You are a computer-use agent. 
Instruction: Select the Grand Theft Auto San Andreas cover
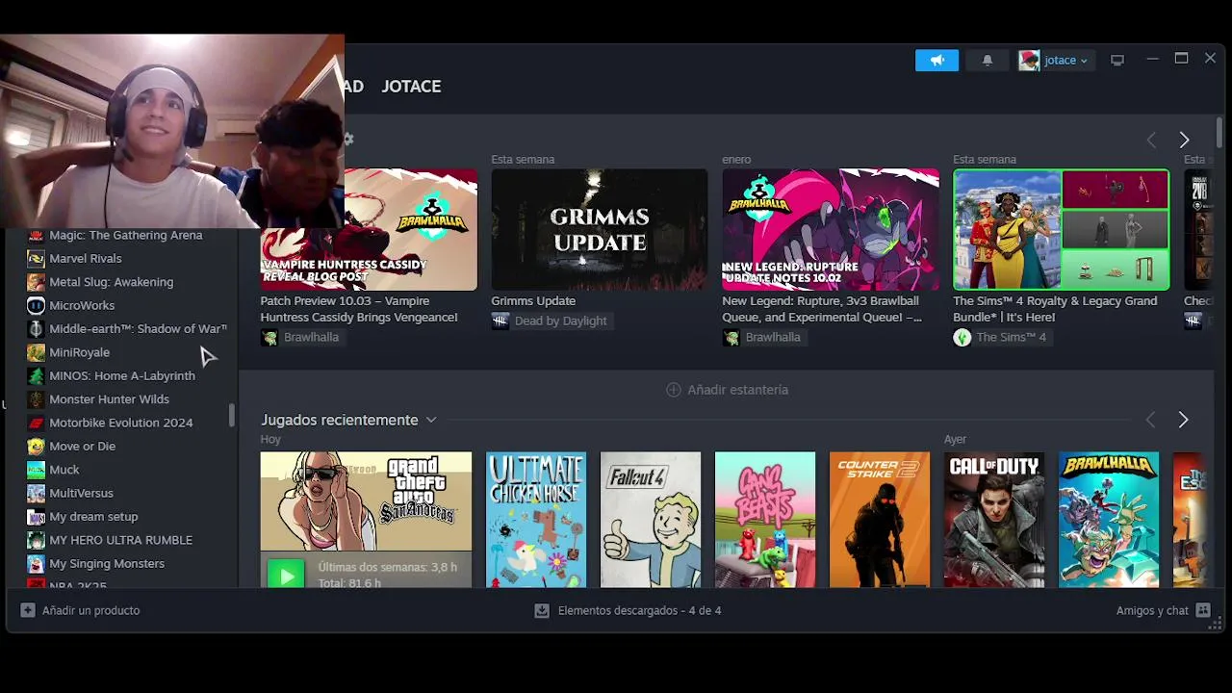[366, 500]
